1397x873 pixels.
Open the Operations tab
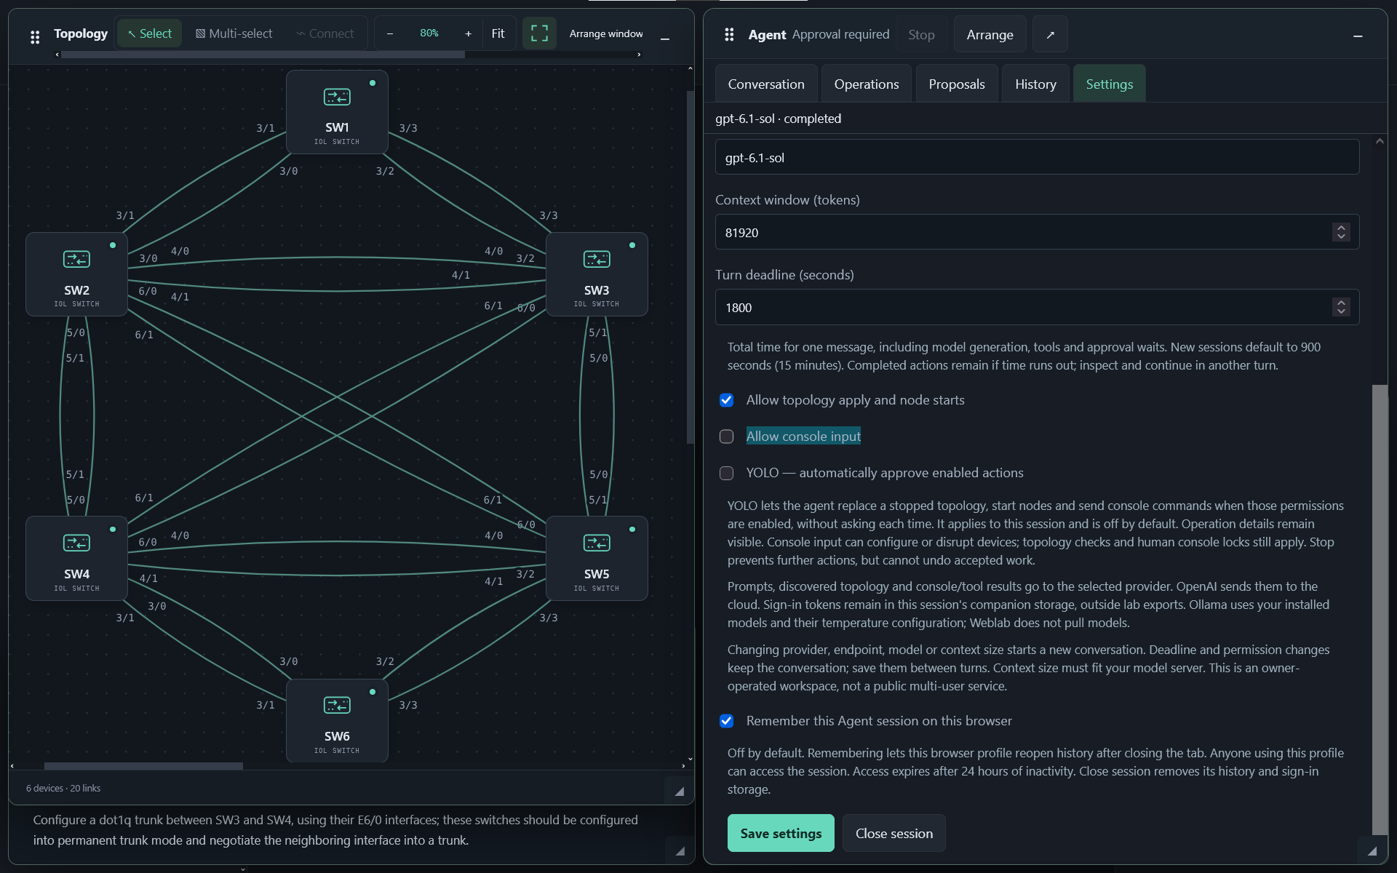(867, 84)
